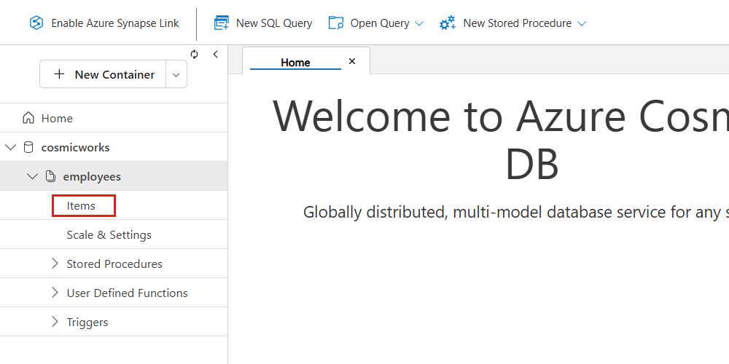
Task: Open Items under employees container
Action: [x=81, y=206]
